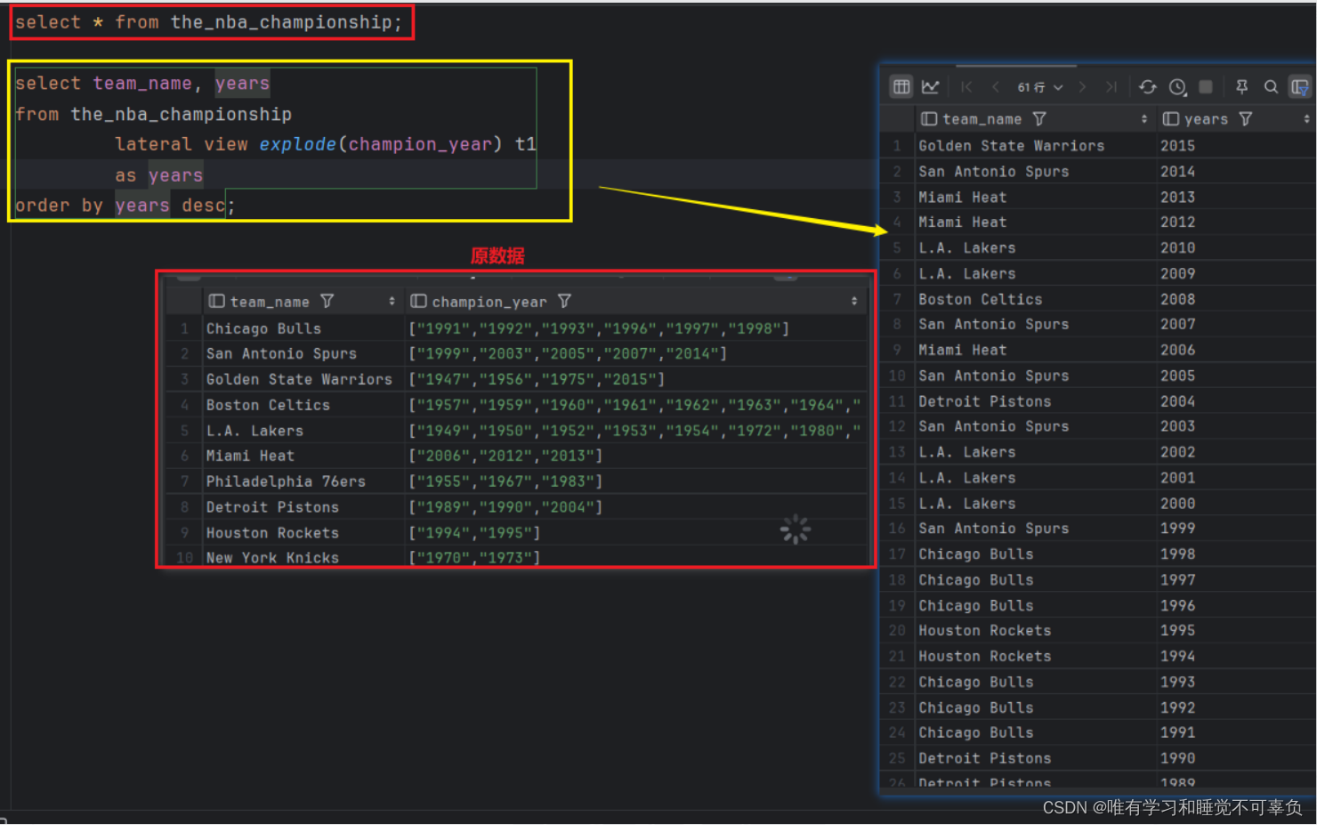Click San Antonio Spurs champion_year array cell

tap(568, 353)
